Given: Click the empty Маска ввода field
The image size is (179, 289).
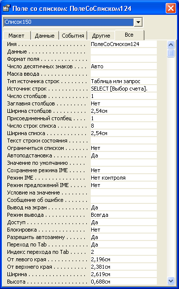Looking at the screenshot, I should (x=124, y=74).
